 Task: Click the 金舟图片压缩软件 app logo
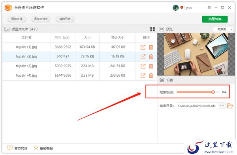click(x=8, y=7)
